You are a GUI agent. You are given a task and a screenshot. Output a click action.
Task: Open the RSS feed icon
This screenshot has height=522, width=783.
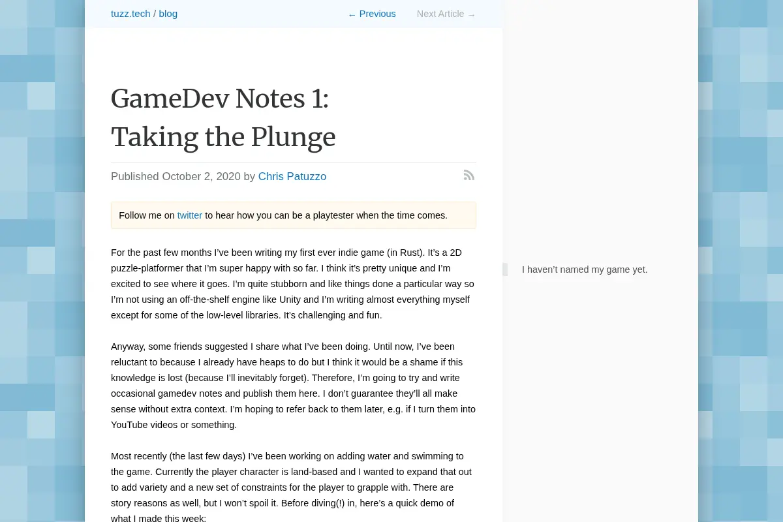(469, 175)
